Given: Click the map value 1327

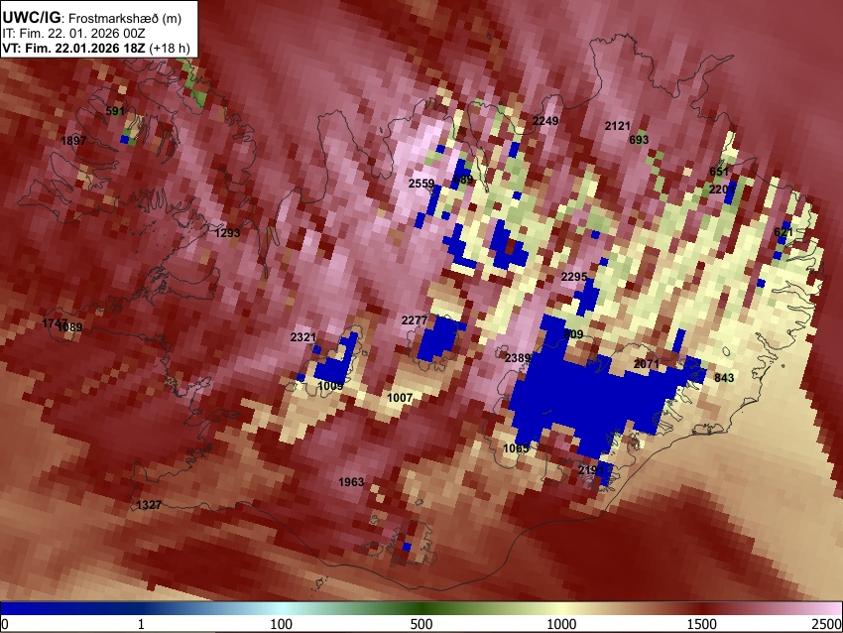Looking at the screenshot, I should (149, 505).
